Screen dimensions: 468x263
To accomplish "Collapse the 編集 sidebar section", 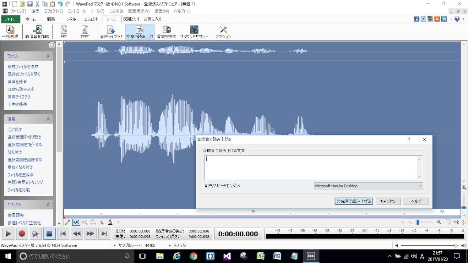I will pyautogui.click(x=48, y=119).
